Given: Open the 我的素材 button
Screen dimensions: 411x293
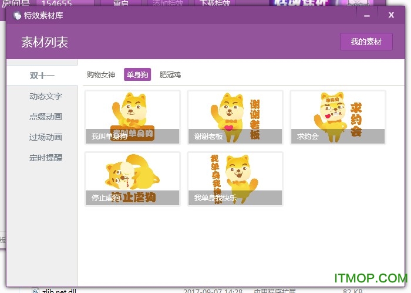Looking at the screenshot, I should [366, 42].
